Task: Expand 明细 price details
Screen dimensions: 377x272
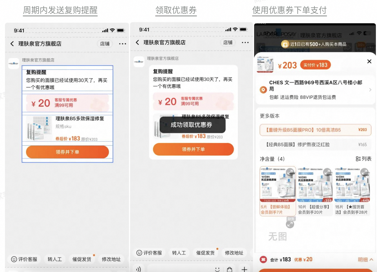Action: tap(365, 260)
